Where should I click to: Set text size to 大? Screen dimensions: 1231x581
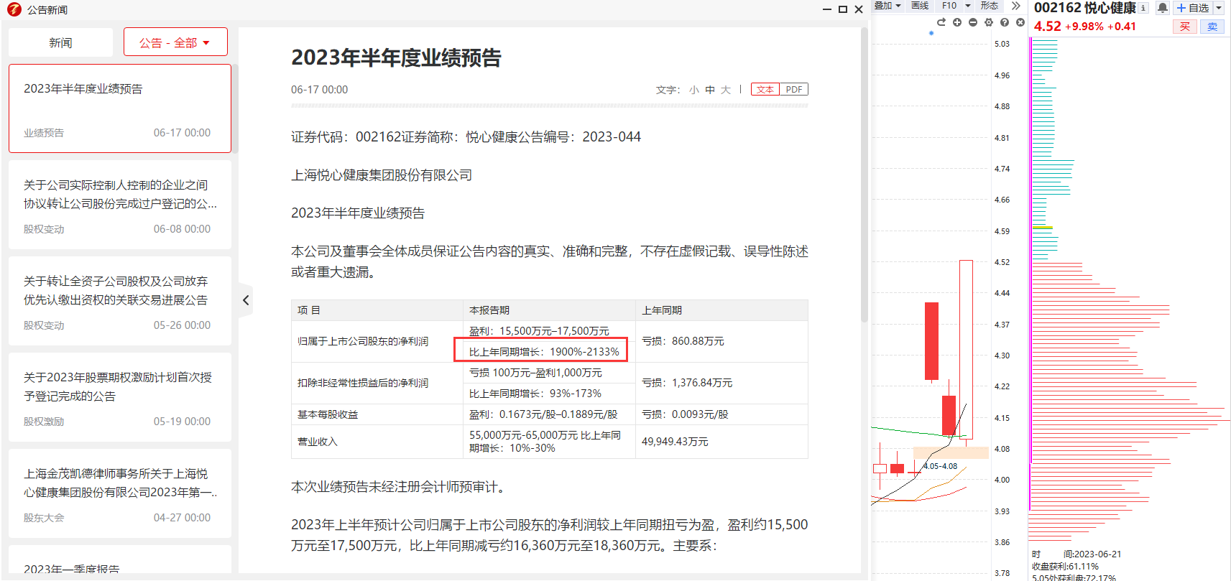coord(726,90)
